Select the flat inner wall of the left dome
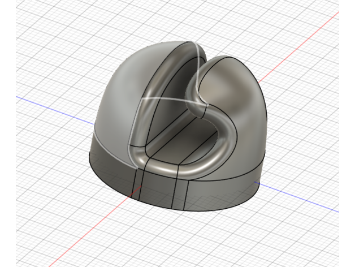Viewport: 355px width, 267px height. pos(164,113)
